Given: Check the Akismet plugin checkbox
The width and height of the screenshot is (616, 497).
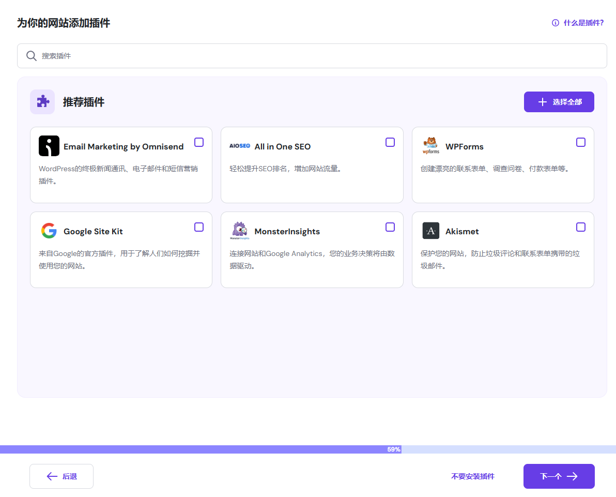Looking at the screenshot, I should (581, 227).
